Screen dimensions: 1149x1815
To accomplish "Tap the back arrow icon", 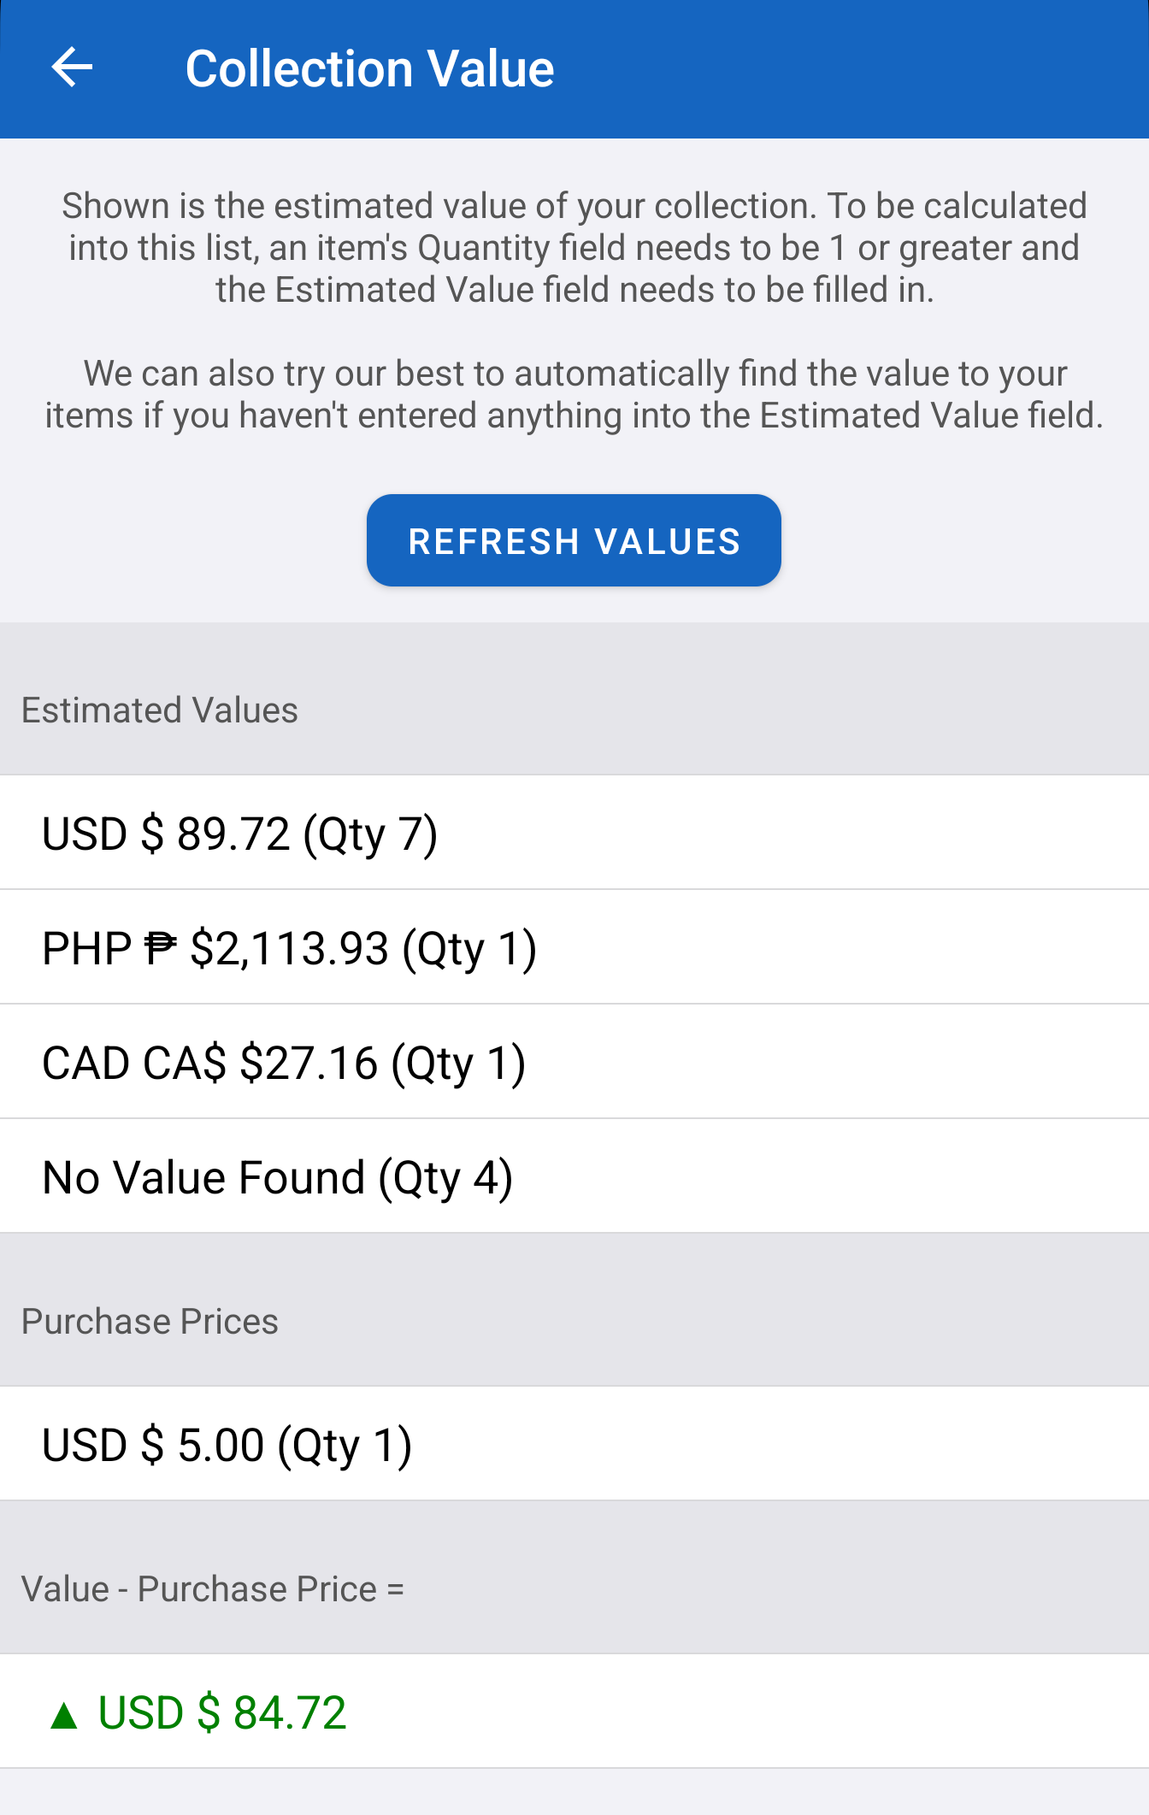I will pyautogui.click(x=72, y=68).
